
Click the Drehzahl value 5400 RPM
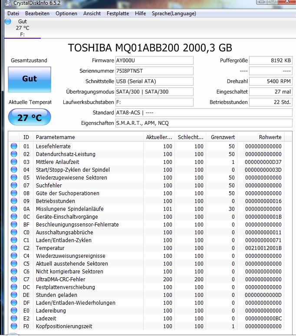tap(271, 81)
